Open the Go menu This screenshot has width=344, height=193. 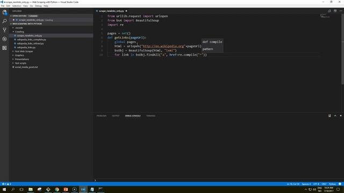[32, 6]
